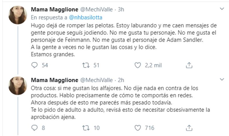Open the second tweet's 2h timestamp
Screen dimensions: 229x136
tap(121, 80)
